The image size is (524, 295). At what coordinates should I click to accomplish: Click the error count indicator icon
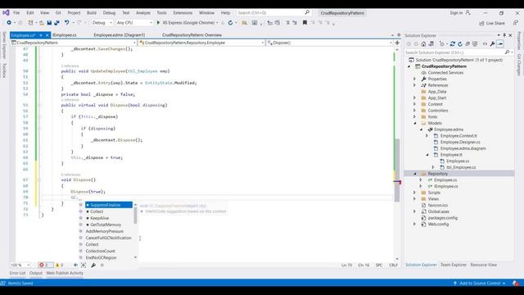pyautogui.click(x=42, y=265)
